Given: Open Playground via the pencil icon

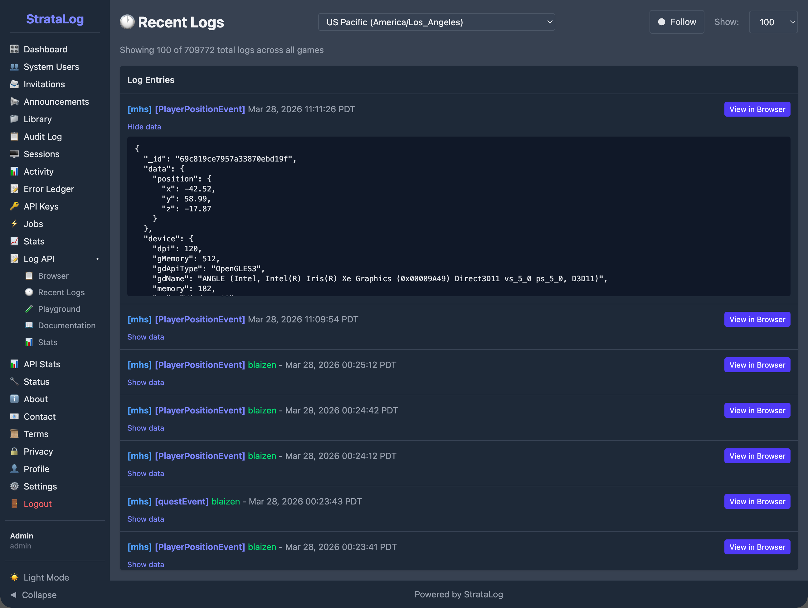Looking at the screenshot, I should pos(29,309).
